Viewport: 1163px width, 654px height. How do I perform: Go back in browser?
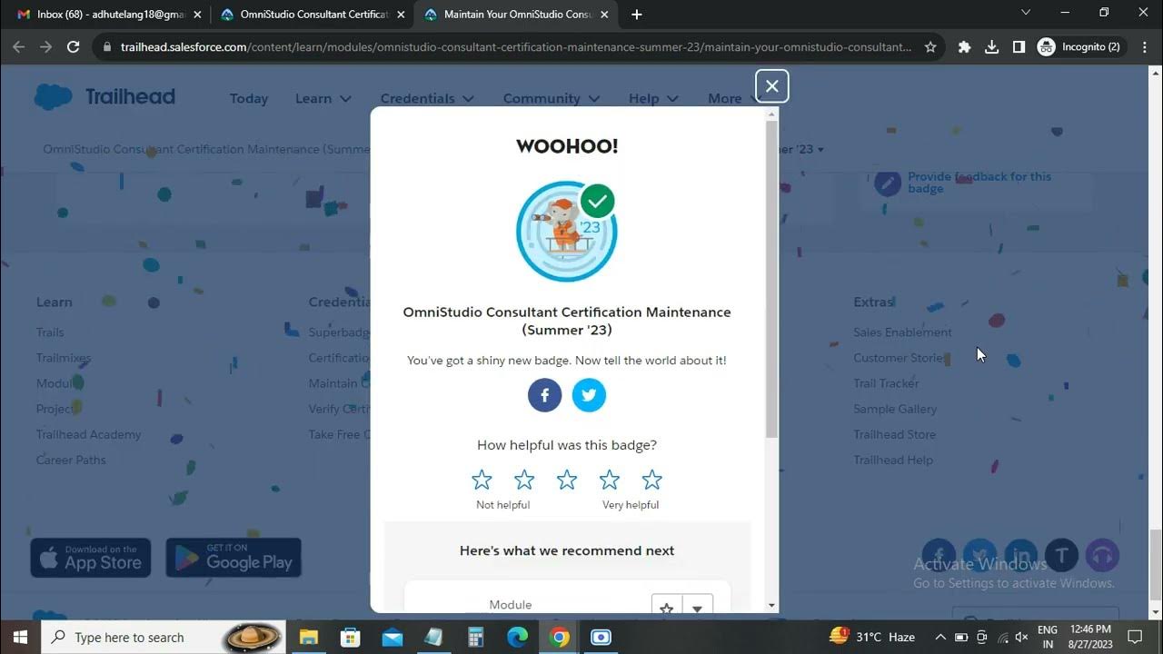19,47
